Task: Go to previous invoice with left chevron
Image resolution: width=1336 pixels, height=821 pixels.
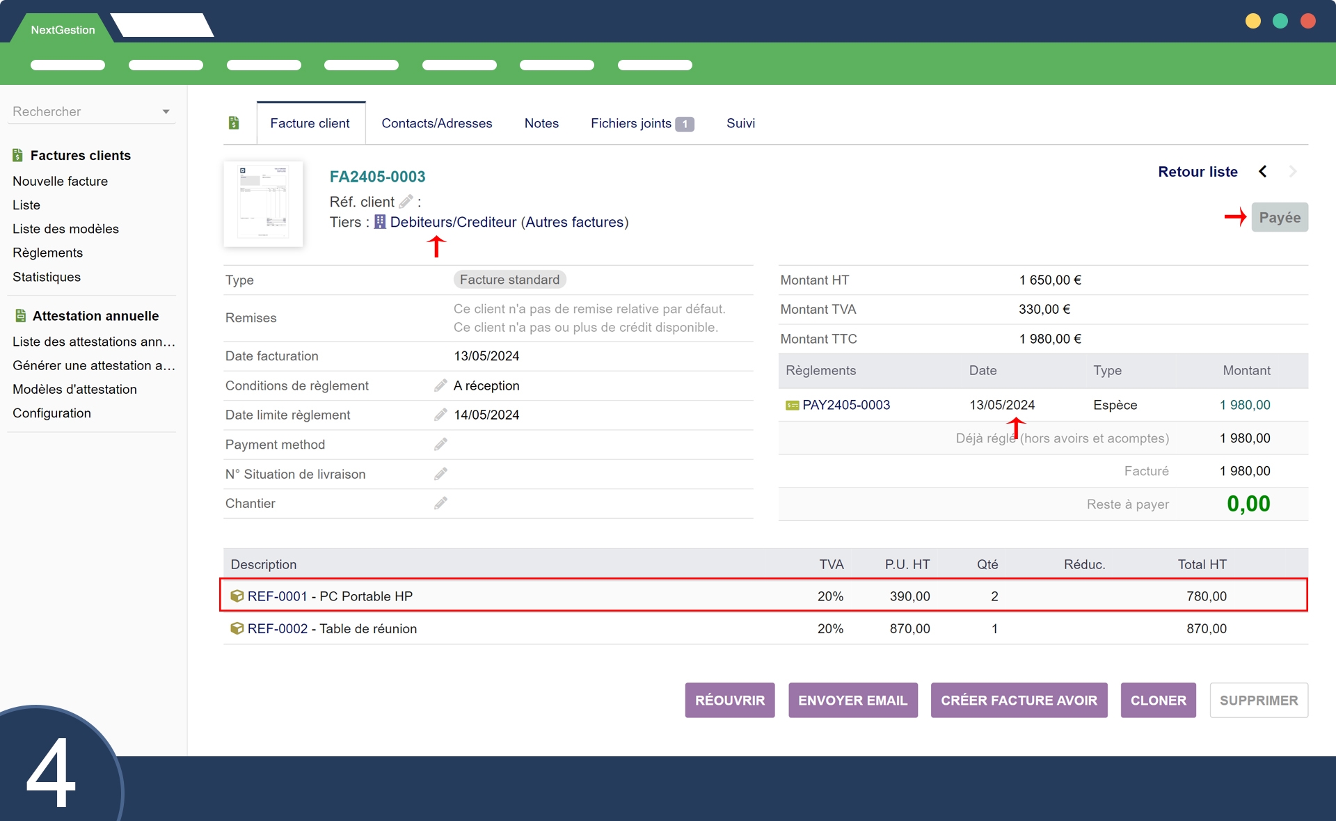Action: [x=1263, y=172]
